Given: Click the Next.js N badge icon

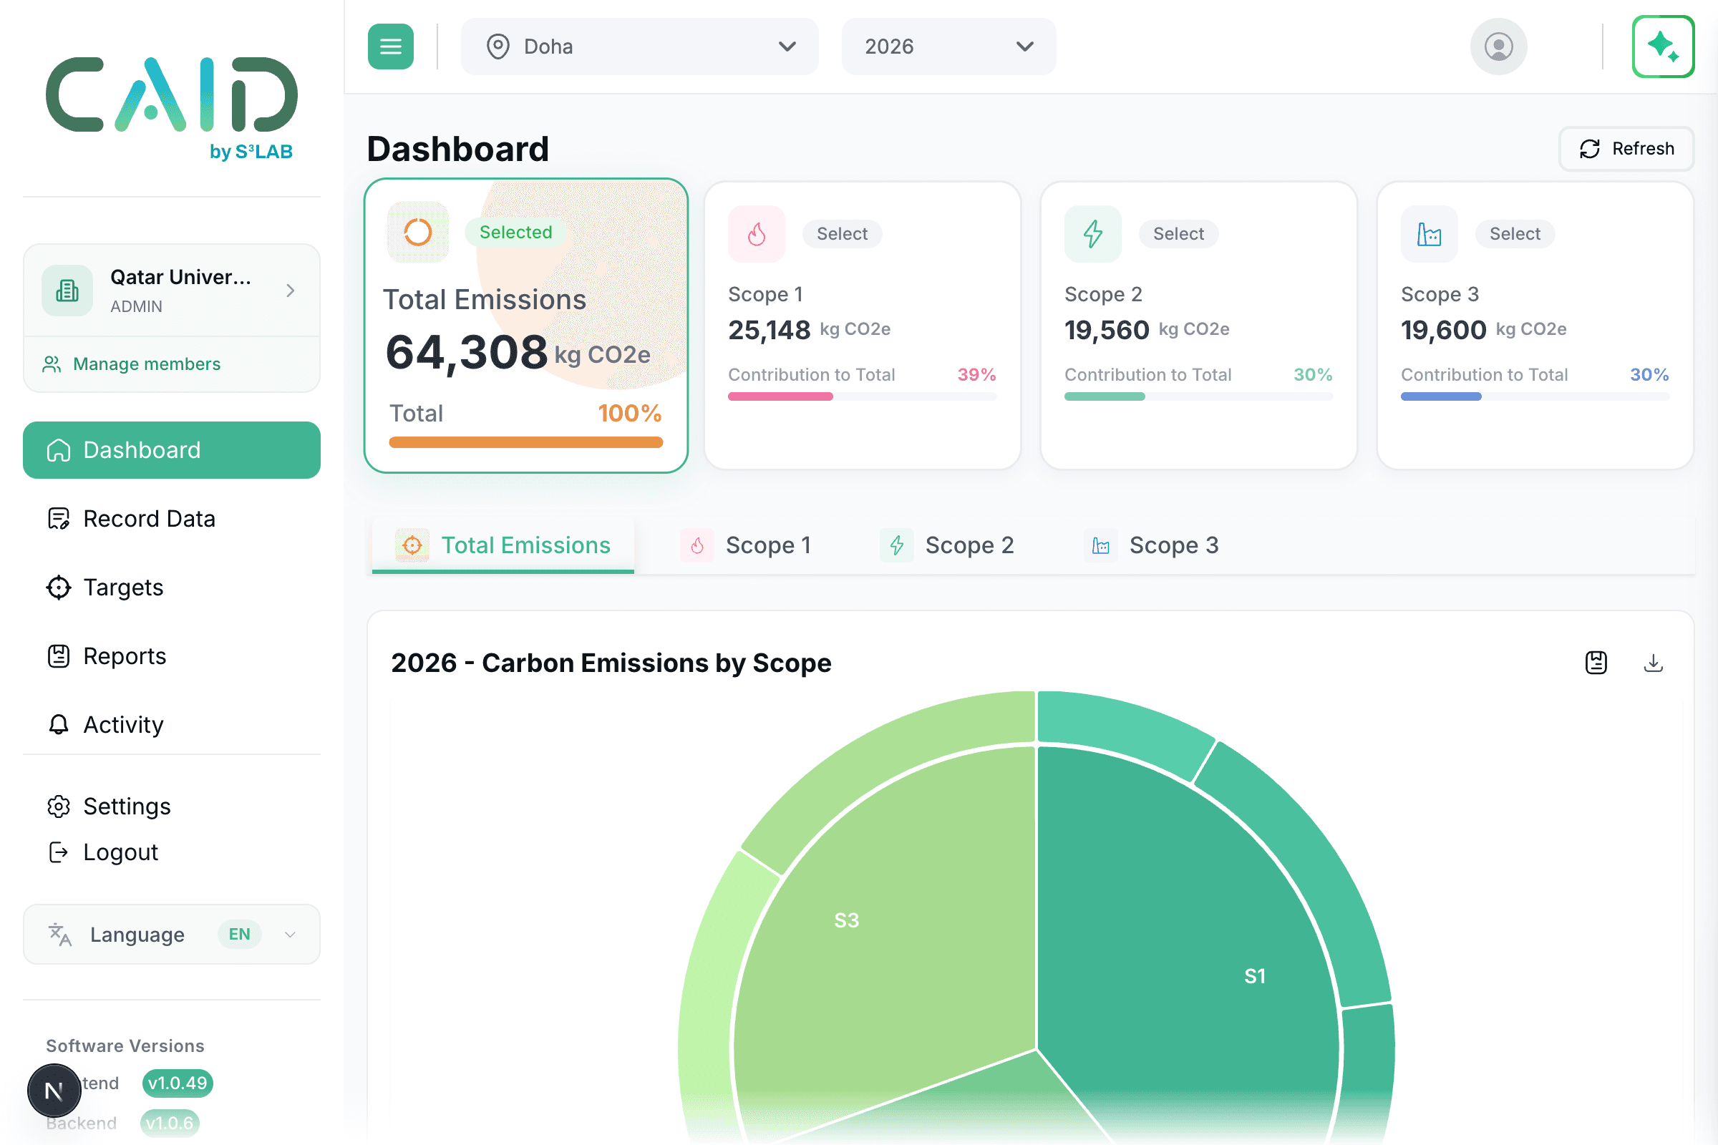Looking at the screenshot, I should coord(54,1090).
